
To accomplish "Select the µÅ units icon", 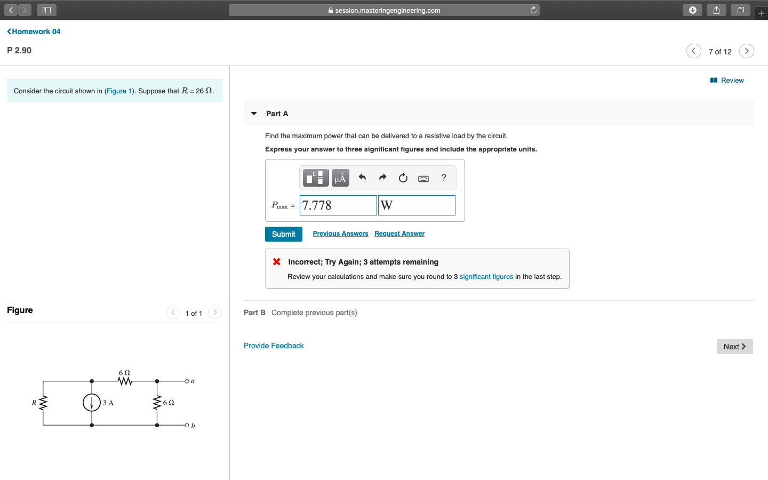I will click(340, 178).
